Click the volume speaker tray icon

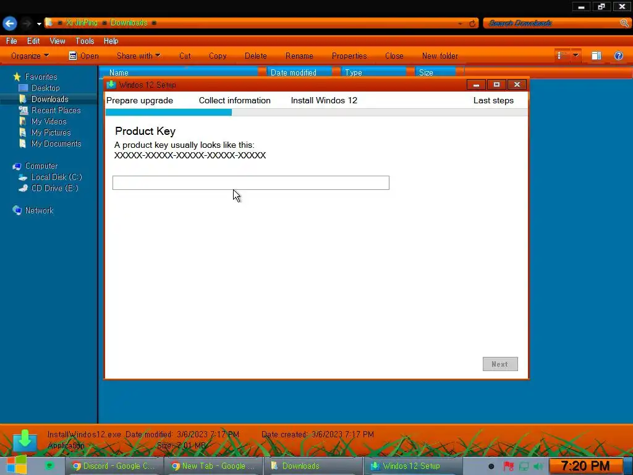pyautogui.click(x=538, y=466)
